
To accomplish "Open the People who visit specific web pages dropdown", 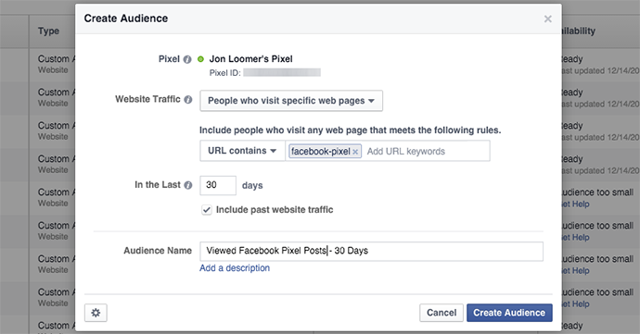I will (291, 101).
